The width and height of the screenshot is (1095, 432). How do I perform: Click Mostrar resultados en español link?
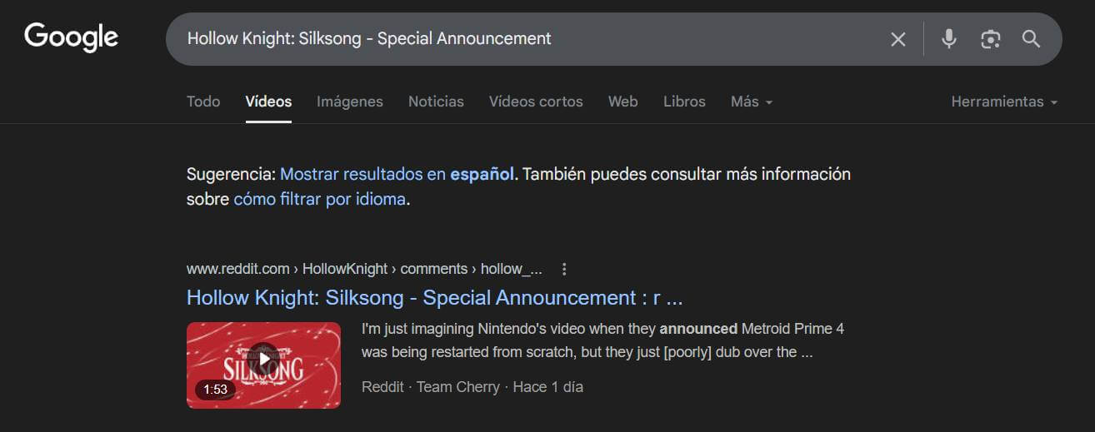click(x=397, y=174)
